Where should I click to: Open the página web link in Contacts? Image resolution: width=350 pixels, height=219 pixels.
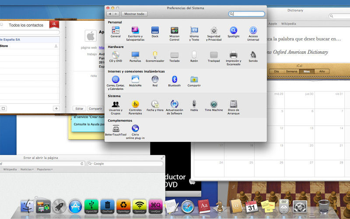pyautogui.click(x=101, y=48)
